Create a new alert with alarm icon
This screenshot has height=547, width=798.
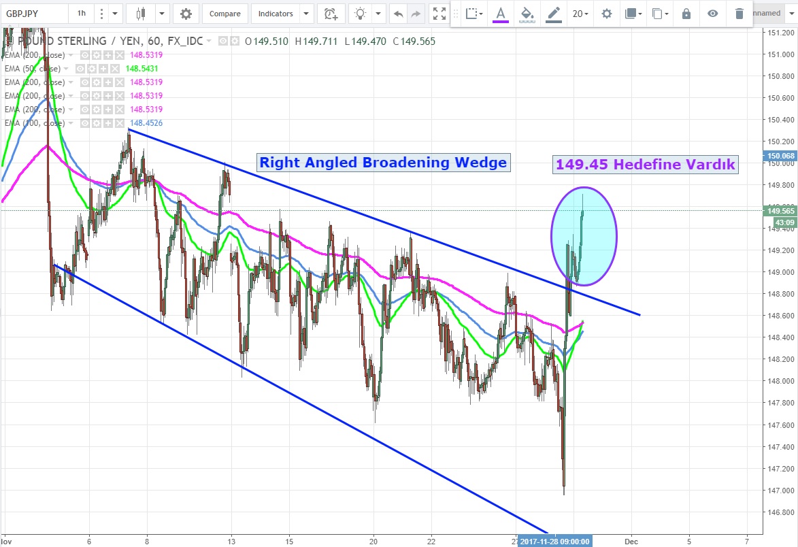point(331,14)
